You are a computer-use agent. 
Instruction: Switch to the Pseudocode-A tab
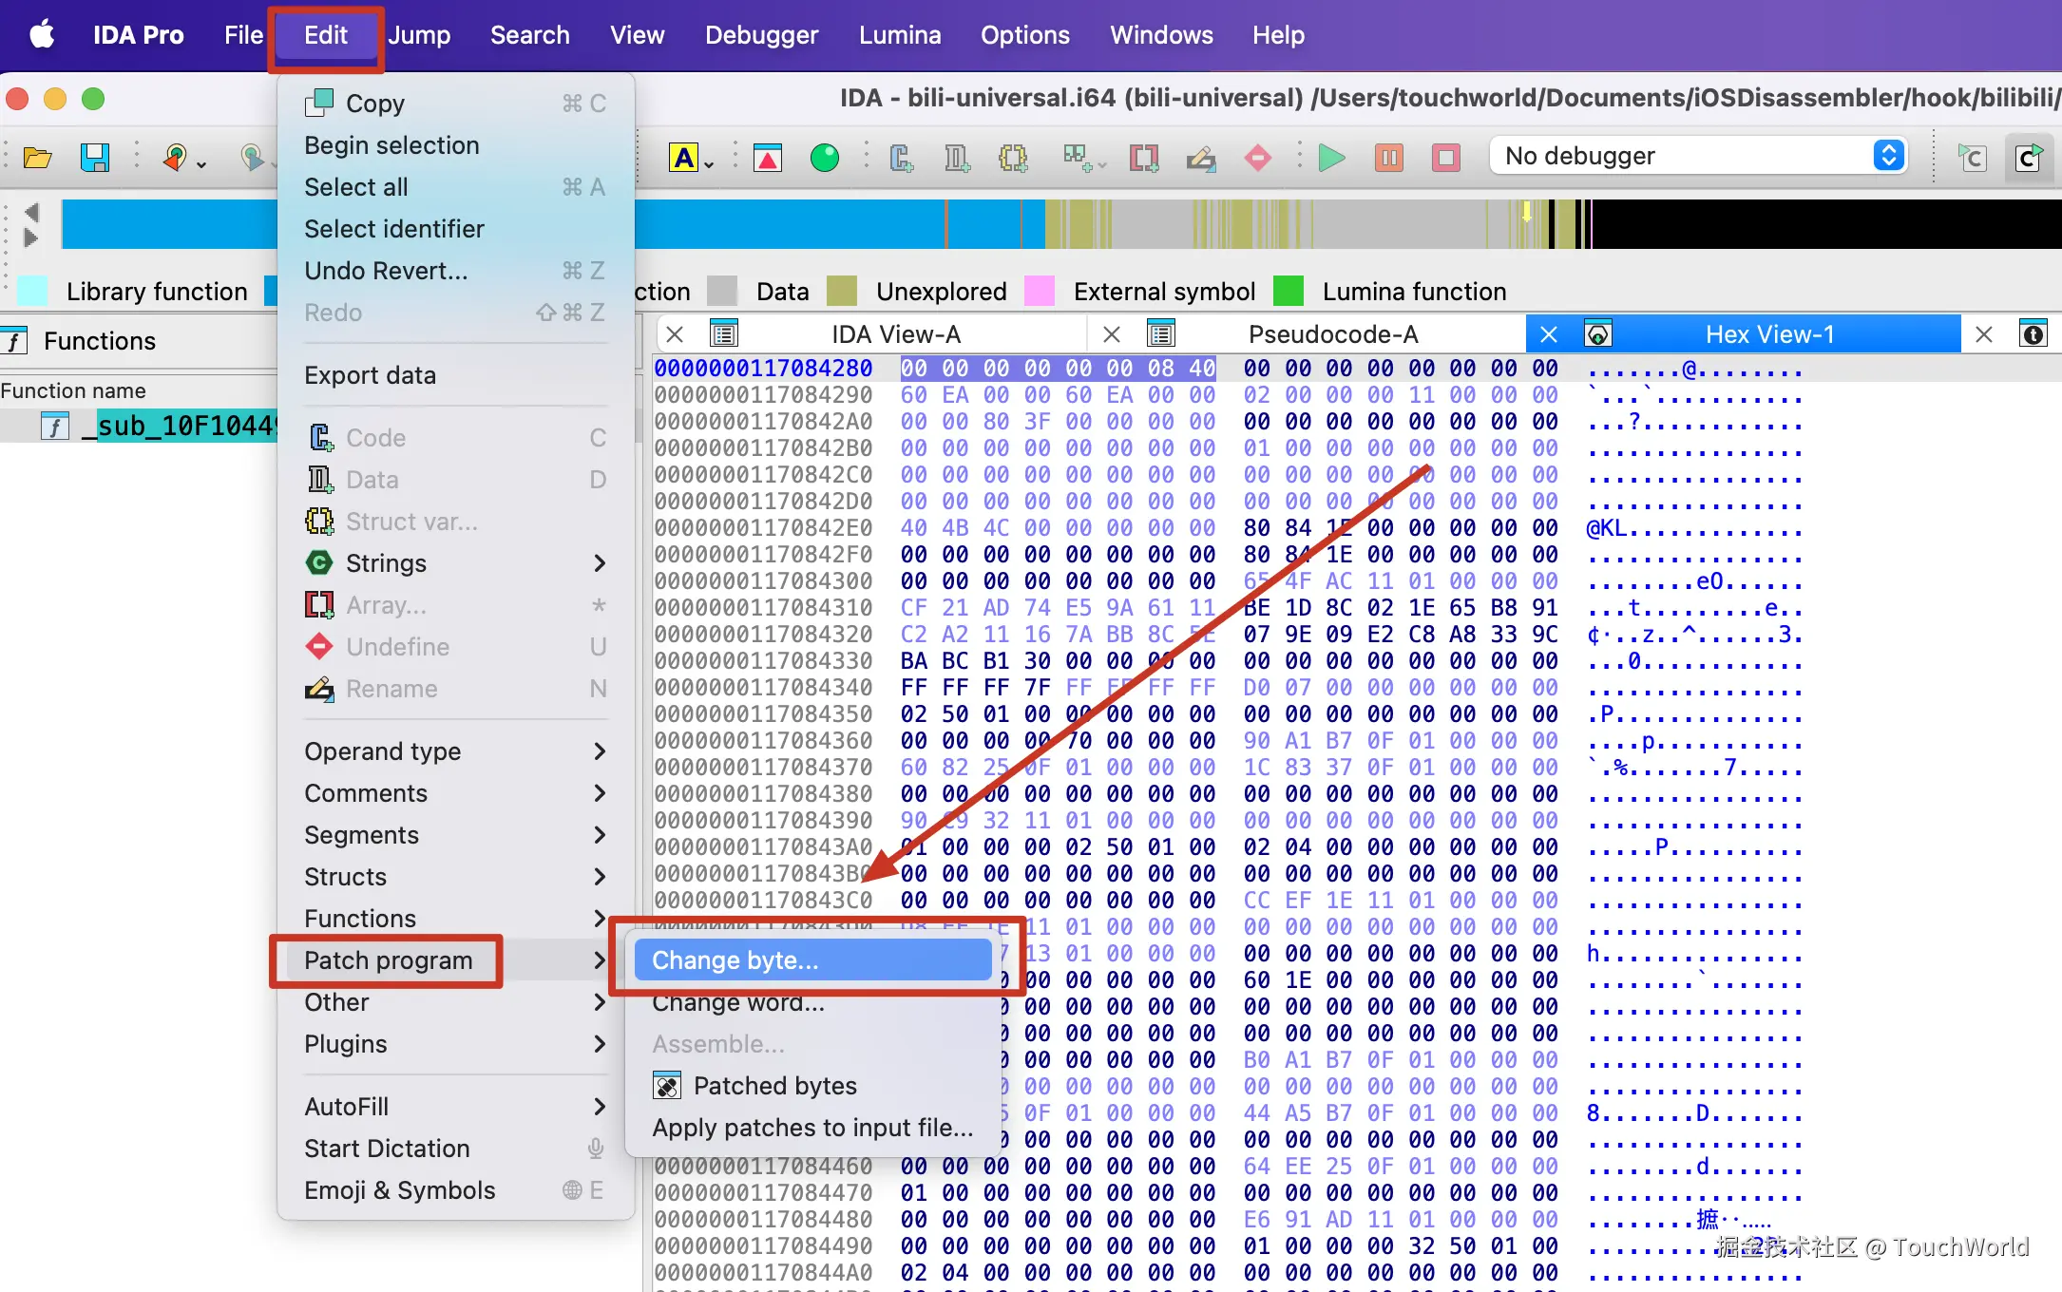point(1332,334)
